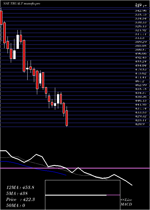Select the 429.32 price axis label

point(141,116)
